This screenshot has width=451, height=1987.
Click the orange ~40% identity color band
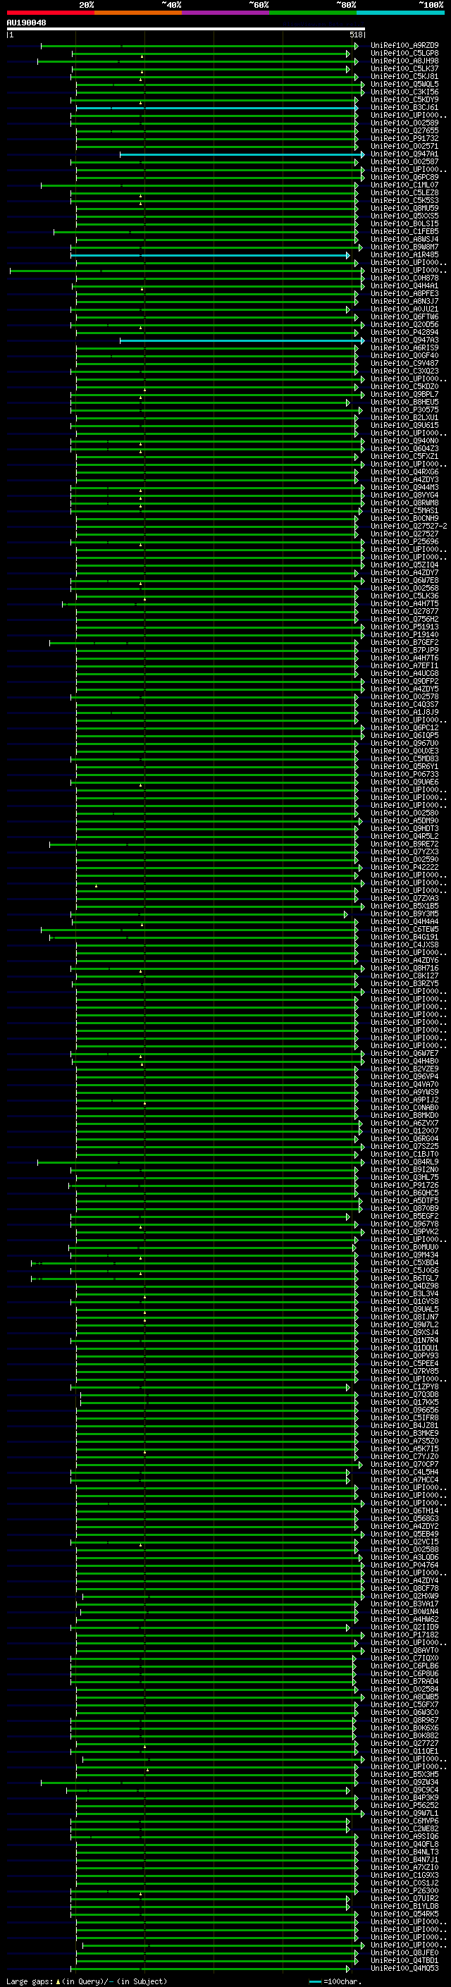[x=138, y=13]
